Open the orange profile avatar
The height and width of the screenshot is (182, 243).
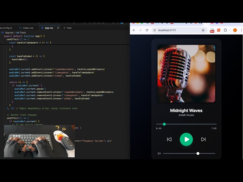235,30
